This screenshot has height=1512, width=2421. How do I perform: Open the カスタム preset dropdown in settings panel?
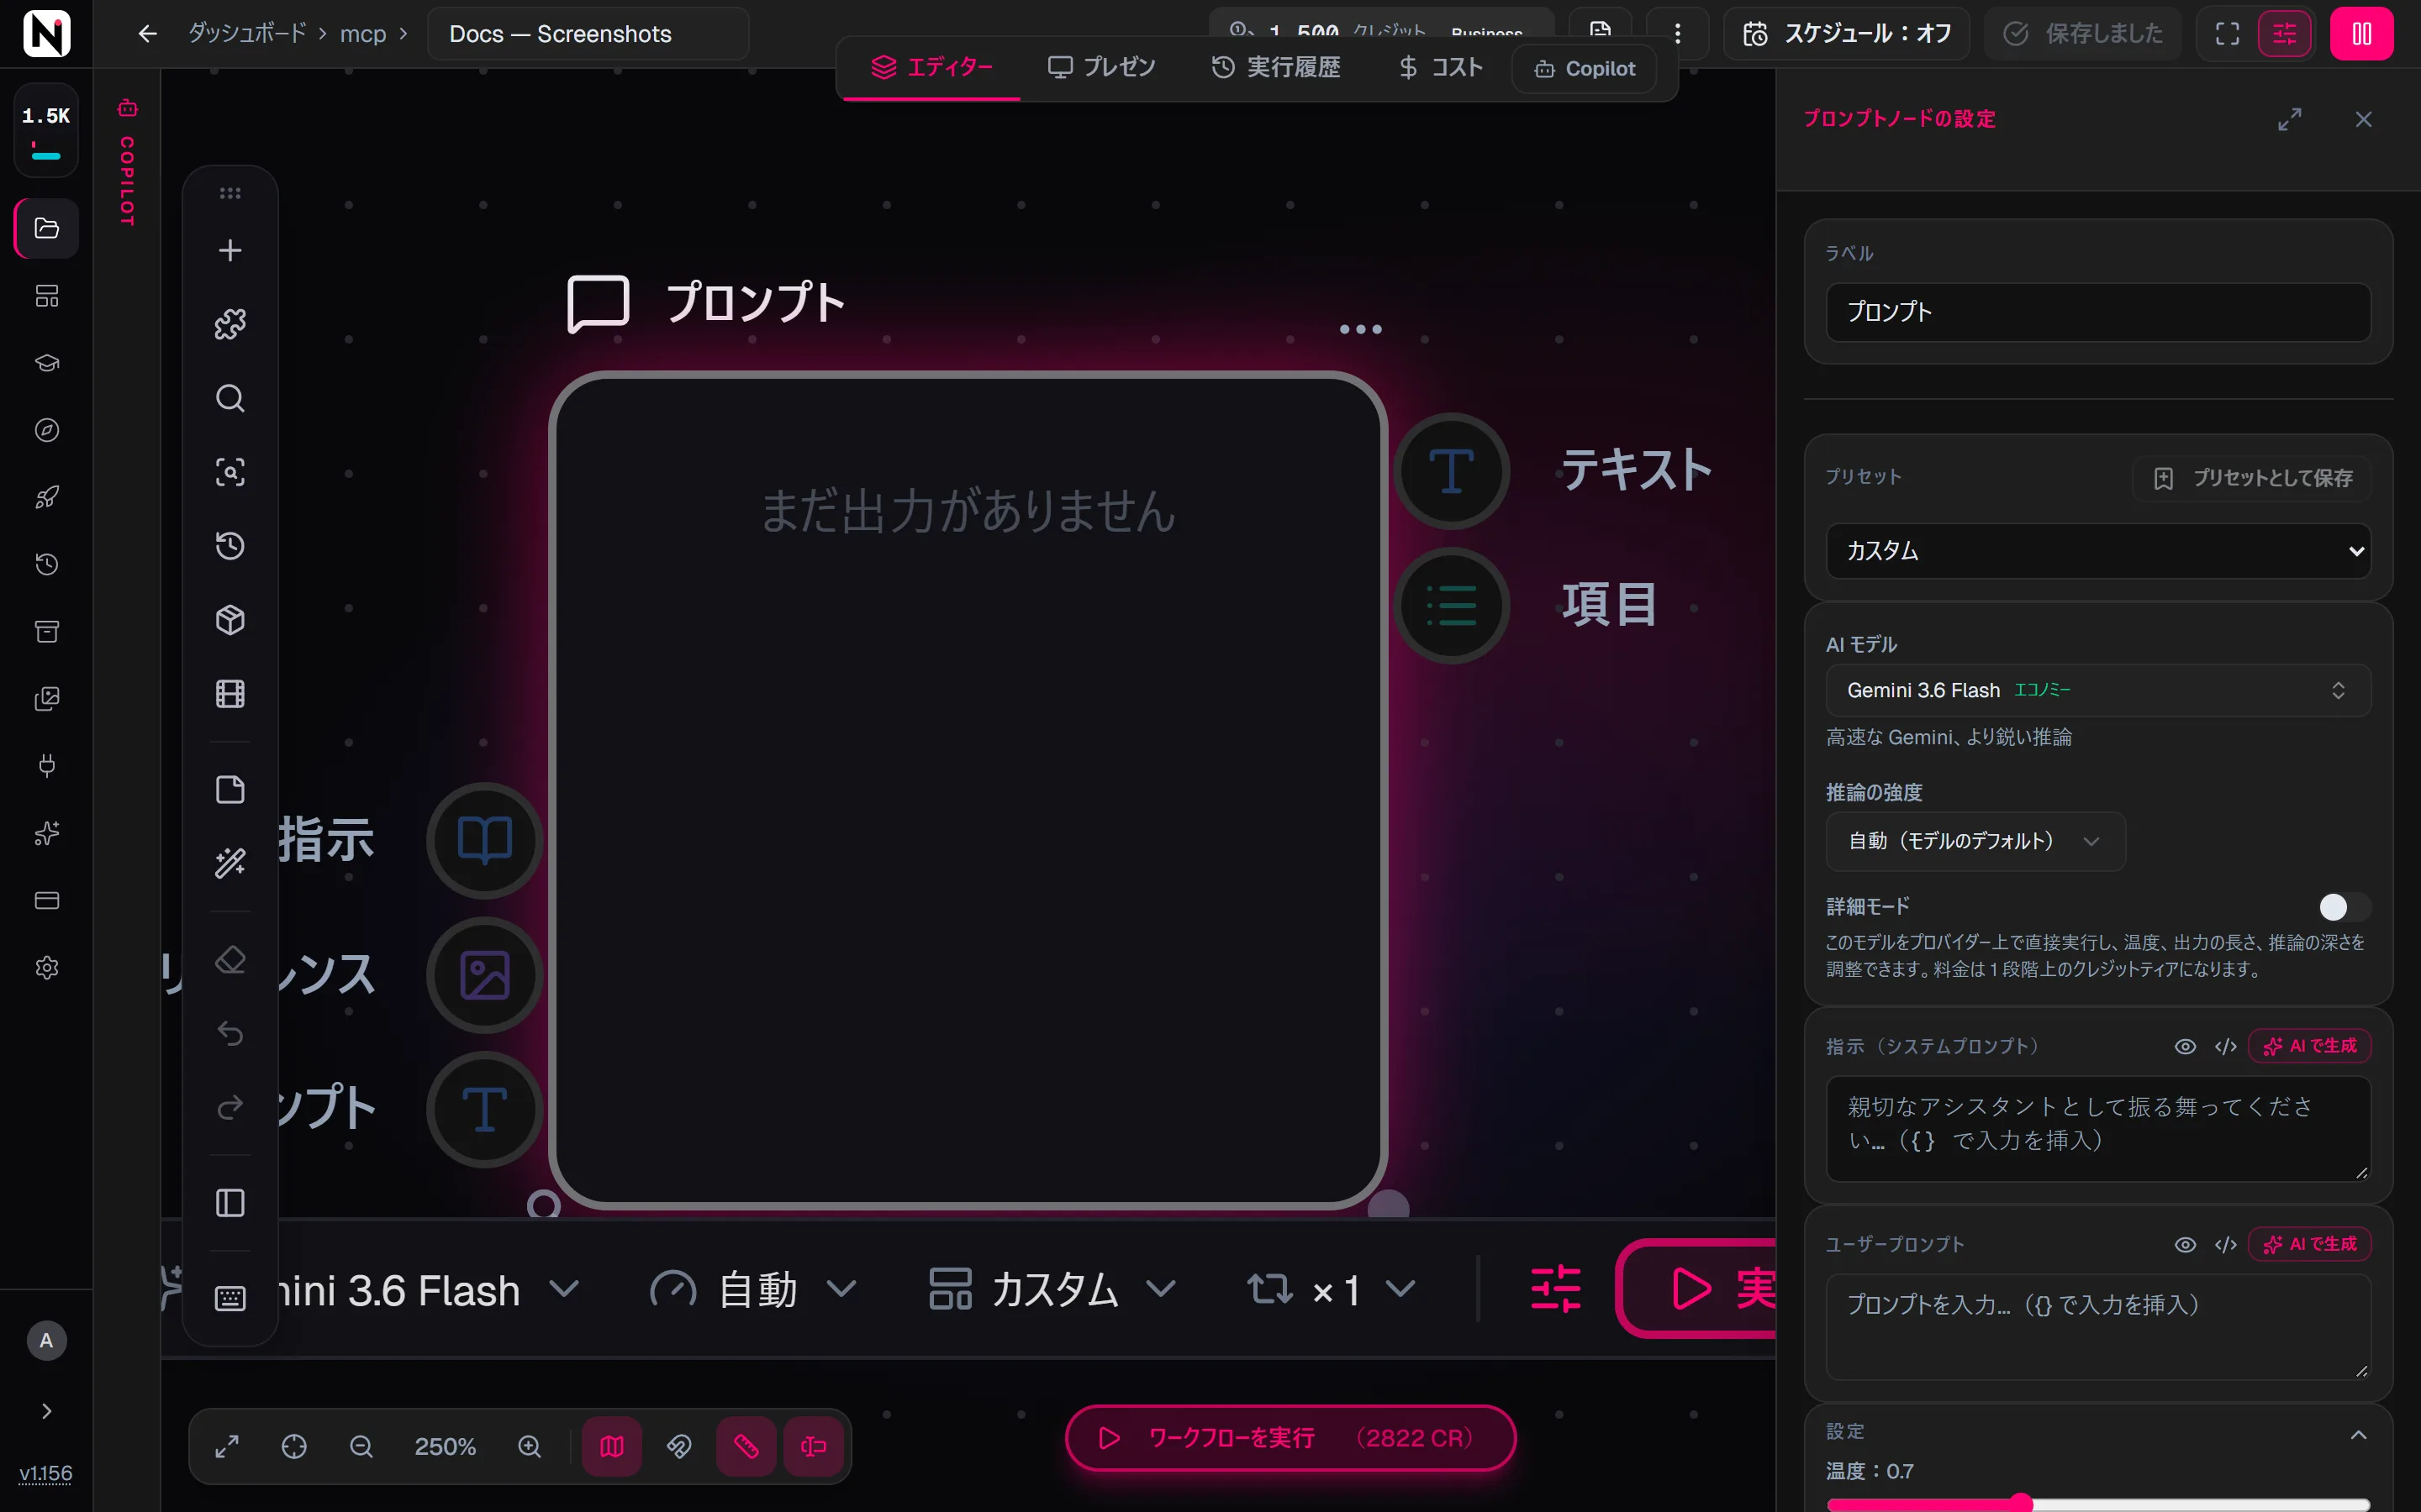(x=2098, y=551)
